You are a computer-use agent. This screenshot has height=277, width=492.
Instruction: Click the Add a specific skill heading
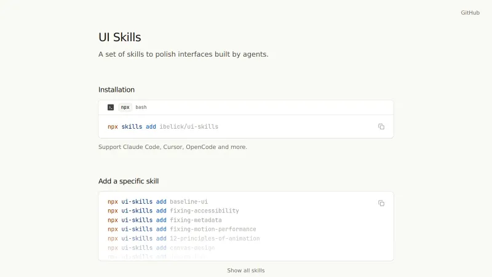(x=129, y=181)
